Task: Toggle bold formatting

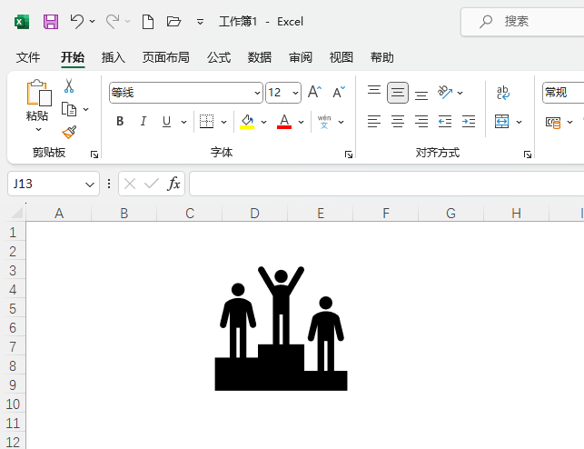Action: click(120, 122)
